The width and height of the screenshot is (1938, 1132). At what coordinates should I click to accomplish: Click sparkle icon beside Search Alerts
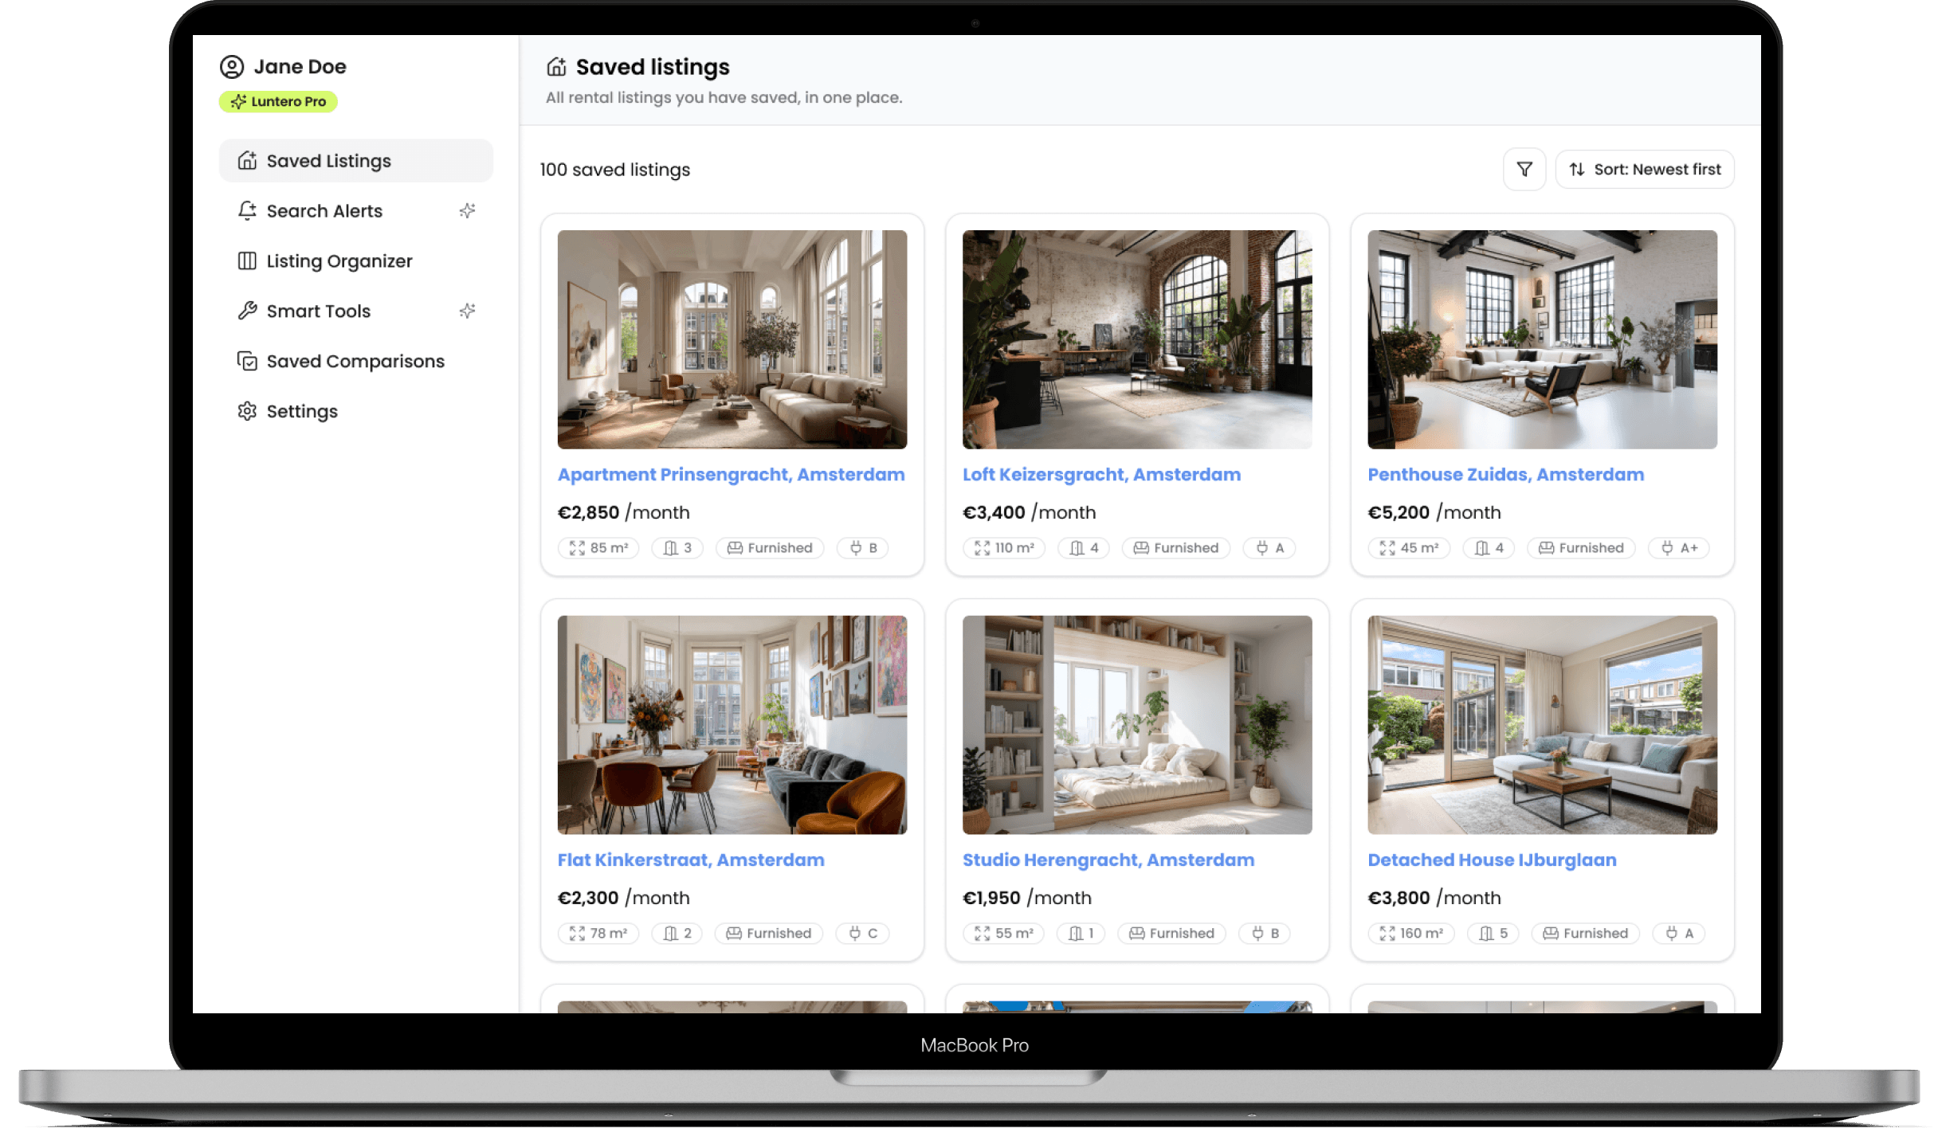468,211
